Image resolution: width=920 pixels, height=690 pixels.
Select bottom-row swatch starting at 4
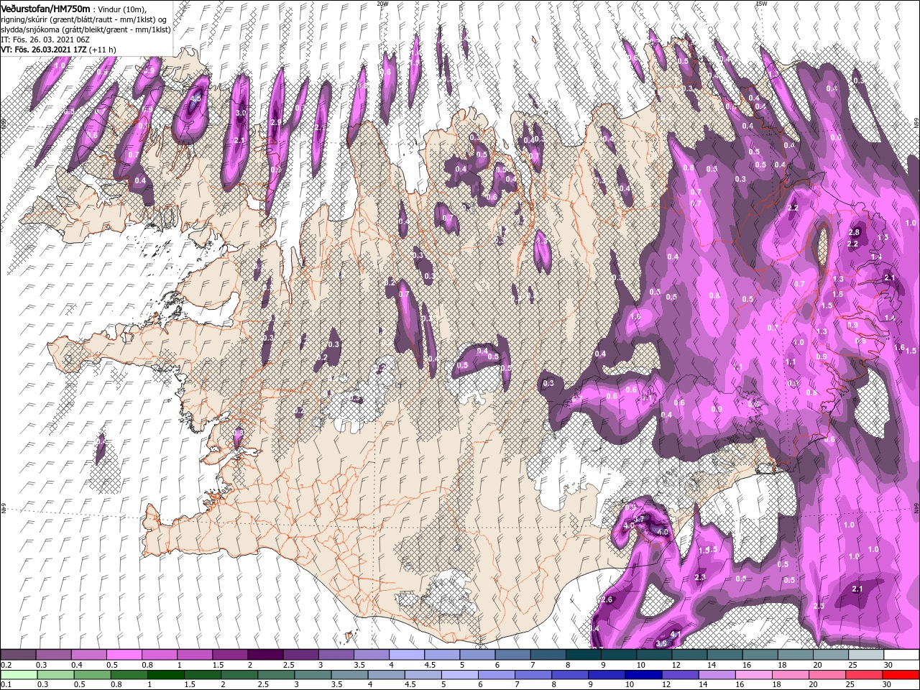pos(385,675)
